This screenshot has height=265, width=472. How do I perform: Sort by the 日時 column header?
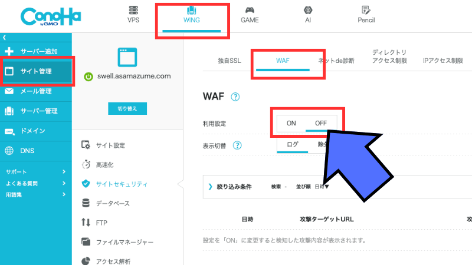point(247,219)
